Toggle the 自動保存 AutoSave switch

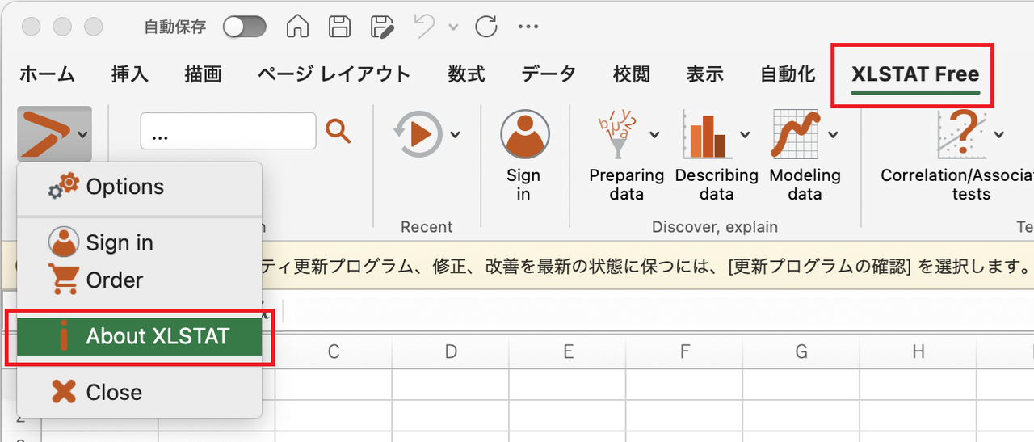click(x=245, y=27)
